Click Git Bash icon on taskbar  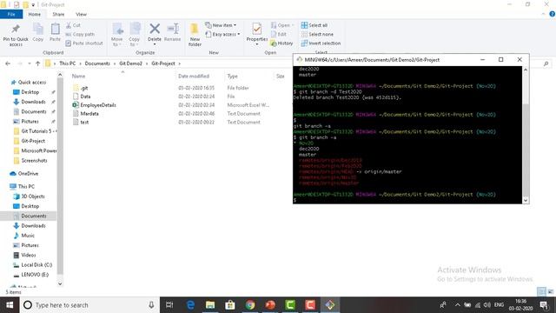(330, 305)
